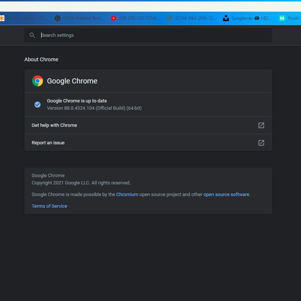This screenshot has height=301, width=301.
Task: Open the CCNA R&S (200-12... bookmark
Action: (x=192, y=18)
